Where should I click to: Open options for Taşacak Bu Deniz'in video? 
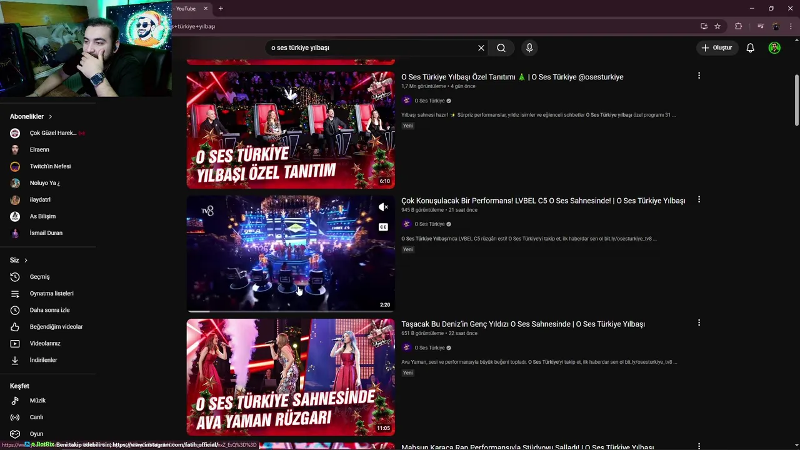[699, 322]
